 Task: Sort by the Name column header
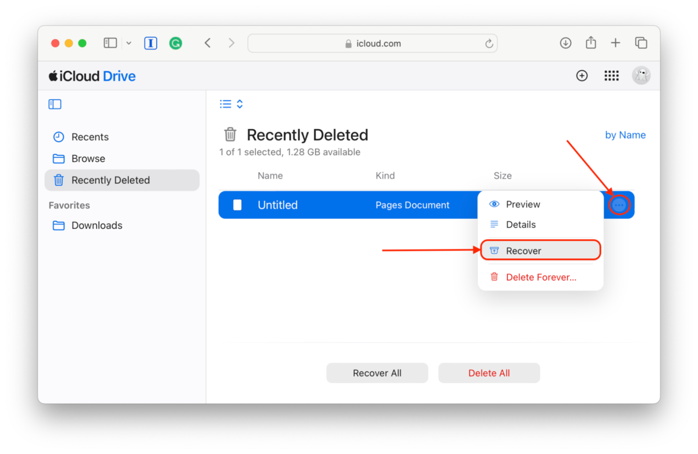click(270, 175)
